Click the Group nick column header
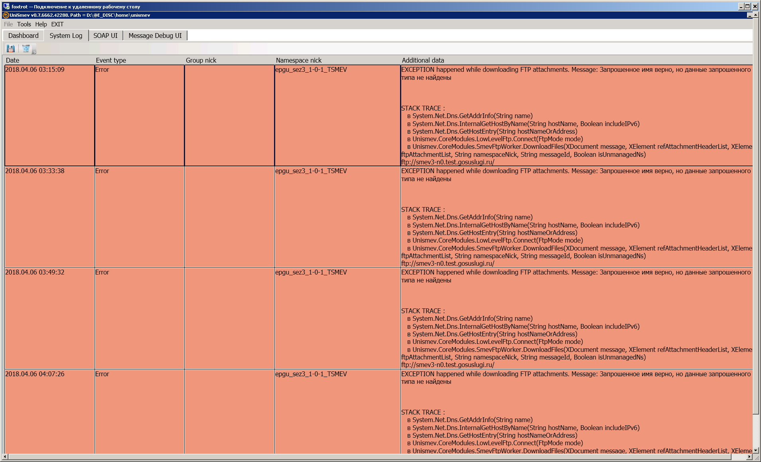This screenshot has width=761, height=462. [230, 60]
